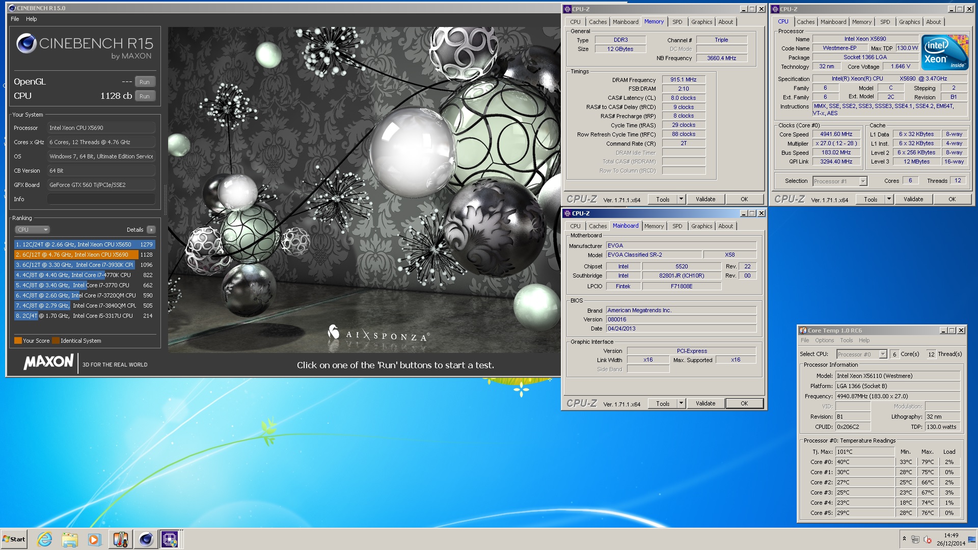978x550 pixels.
Task: Open the CPU ranking type dropdown
Action: (x=32, y=230)
